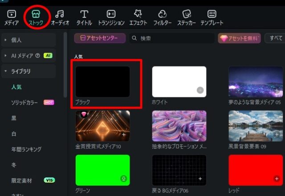Viewport: 285px width, 196px height.
Task: Add 風景背景要素 09 with its plus icon
Action: pyautogui.click(x=277, y=134)
